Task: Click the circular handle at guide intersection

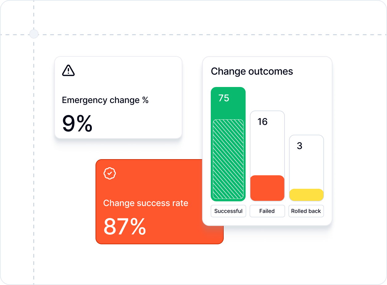Action: (x=34, y=34)
